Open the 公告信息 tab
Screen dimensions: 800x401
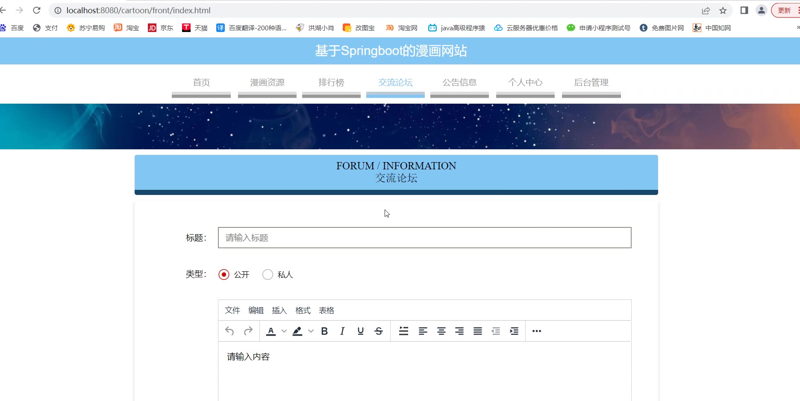pyautogui.click(x=459, y=83)
